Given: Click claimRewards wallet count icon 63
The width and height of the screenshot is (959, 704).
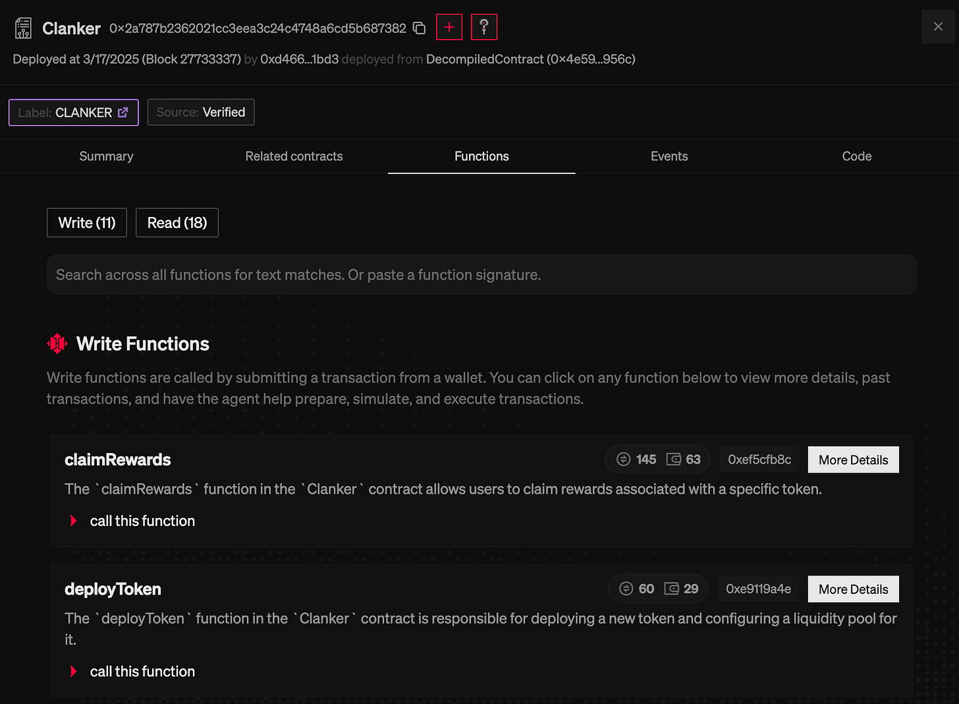Looking at the screenshot, I should [674, 459].
